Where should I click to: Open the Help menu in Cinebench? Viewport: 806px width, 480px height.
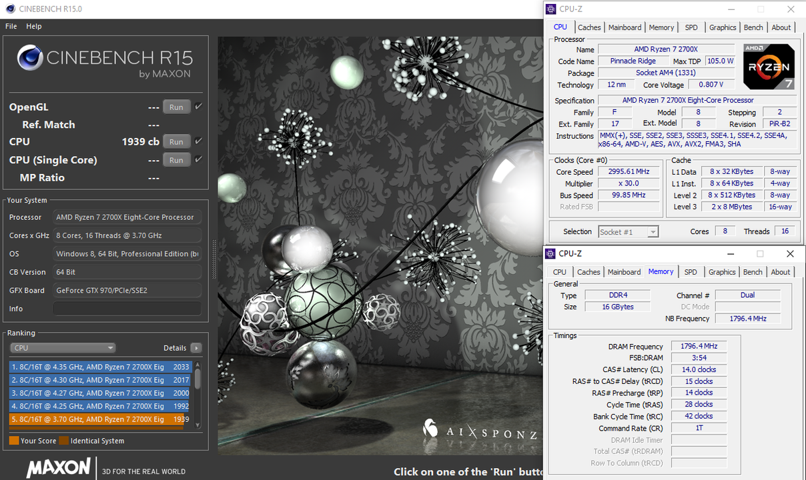point(34,27)
